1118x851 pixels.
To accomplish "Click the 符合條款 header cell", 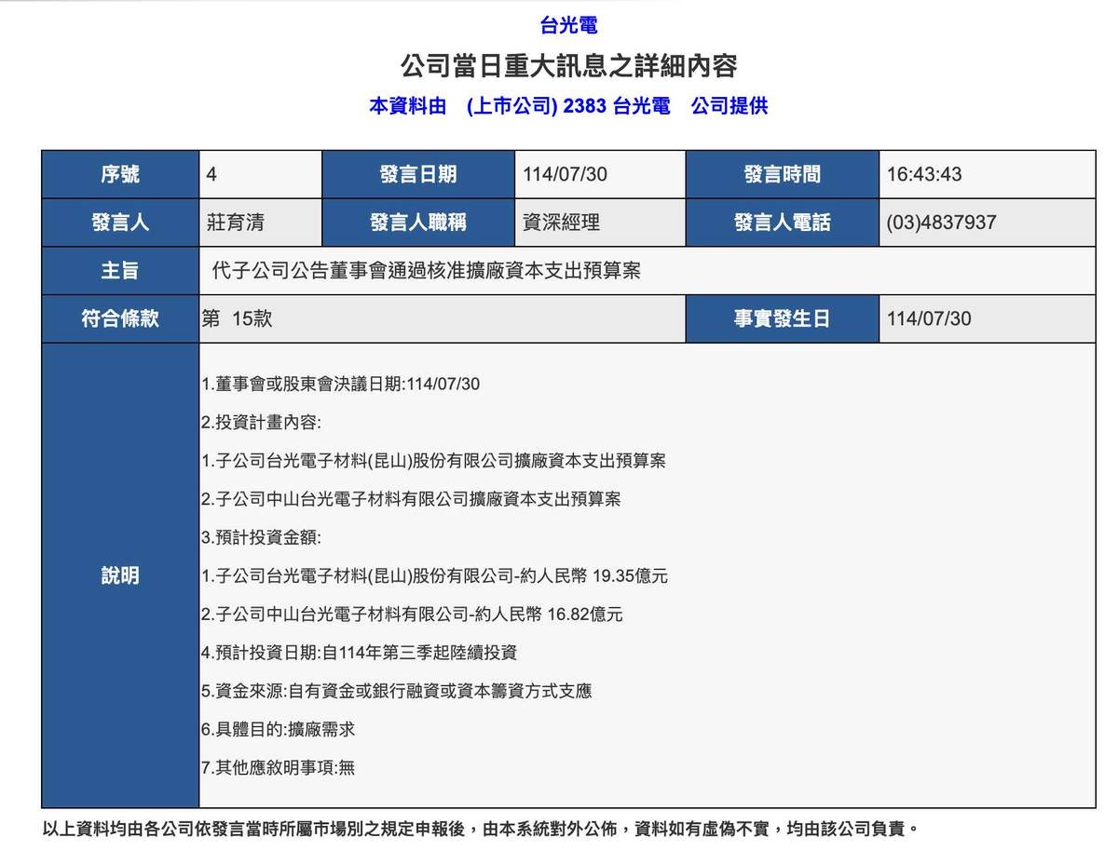I will tap(119, 318).
